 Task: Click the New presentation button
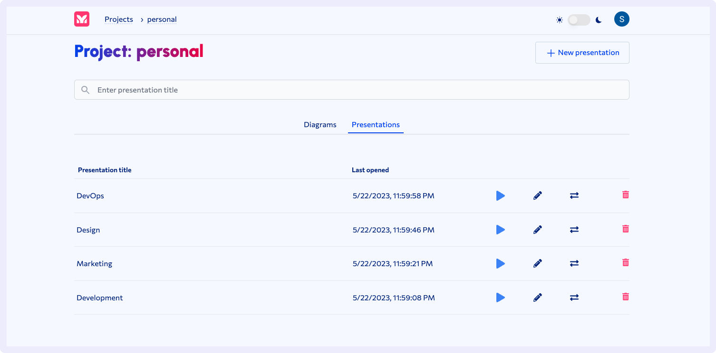(x=582, y=53)
